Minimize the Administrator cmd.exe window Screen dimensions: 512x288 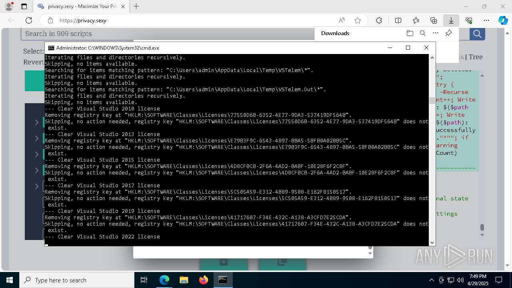(390, 48)
